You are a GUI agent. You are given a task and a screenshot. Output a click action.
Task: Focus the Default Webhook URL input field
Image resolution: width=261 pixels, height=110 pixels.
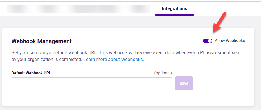point(91,84)
